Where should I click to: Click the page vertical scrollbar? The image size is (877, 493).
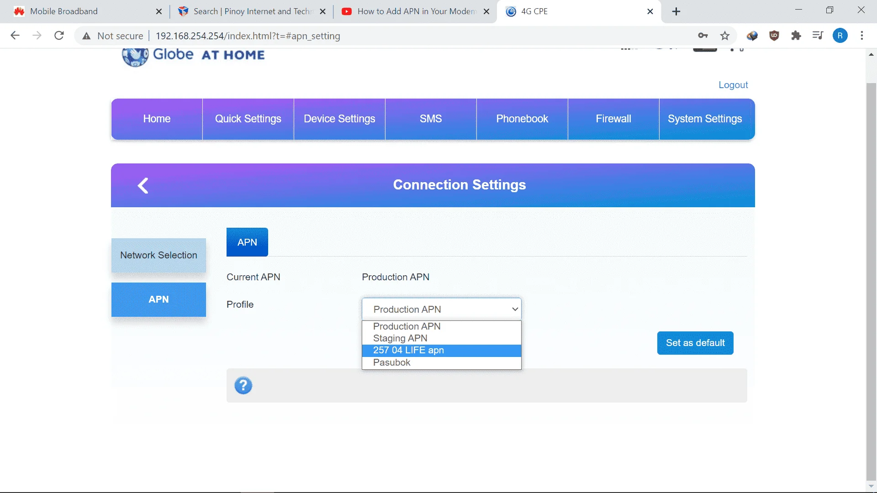(x=871, y=281)
